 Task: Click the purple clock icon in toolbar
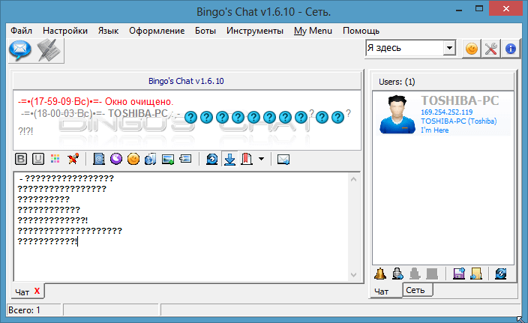116,159
